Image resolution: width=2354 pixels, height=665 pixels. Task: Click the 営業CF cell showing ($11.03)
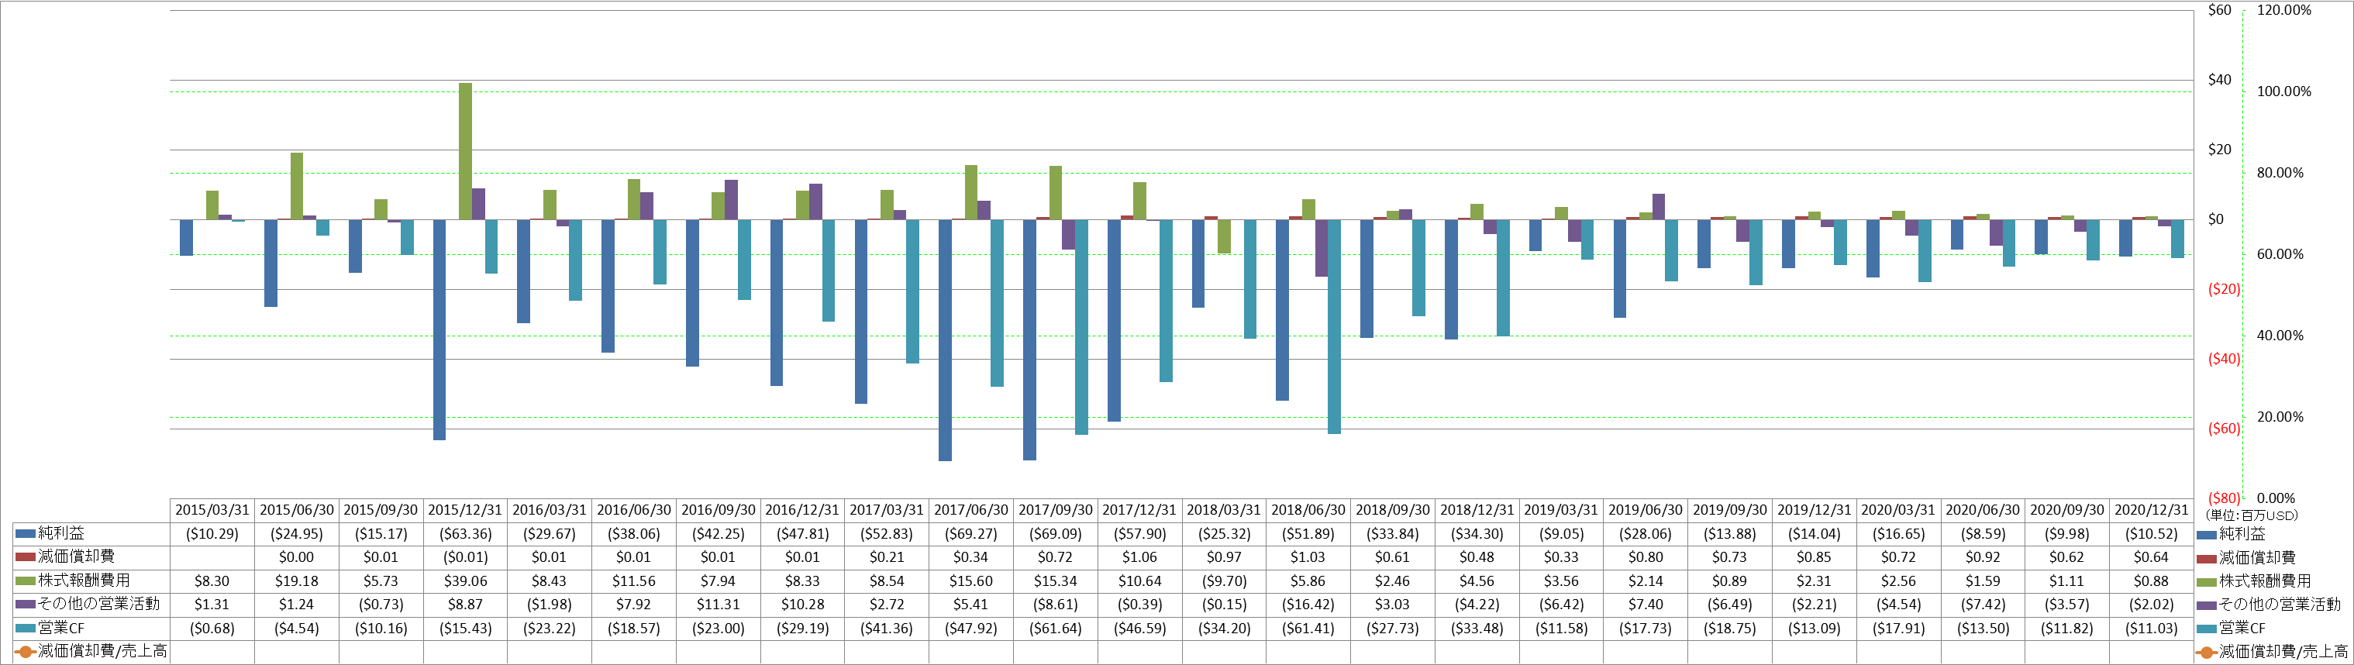(x=2151, y=629)
